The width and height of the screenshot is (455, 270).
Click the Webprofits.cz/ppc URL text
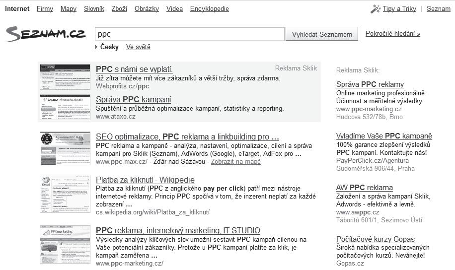click(x=123, y=86)
